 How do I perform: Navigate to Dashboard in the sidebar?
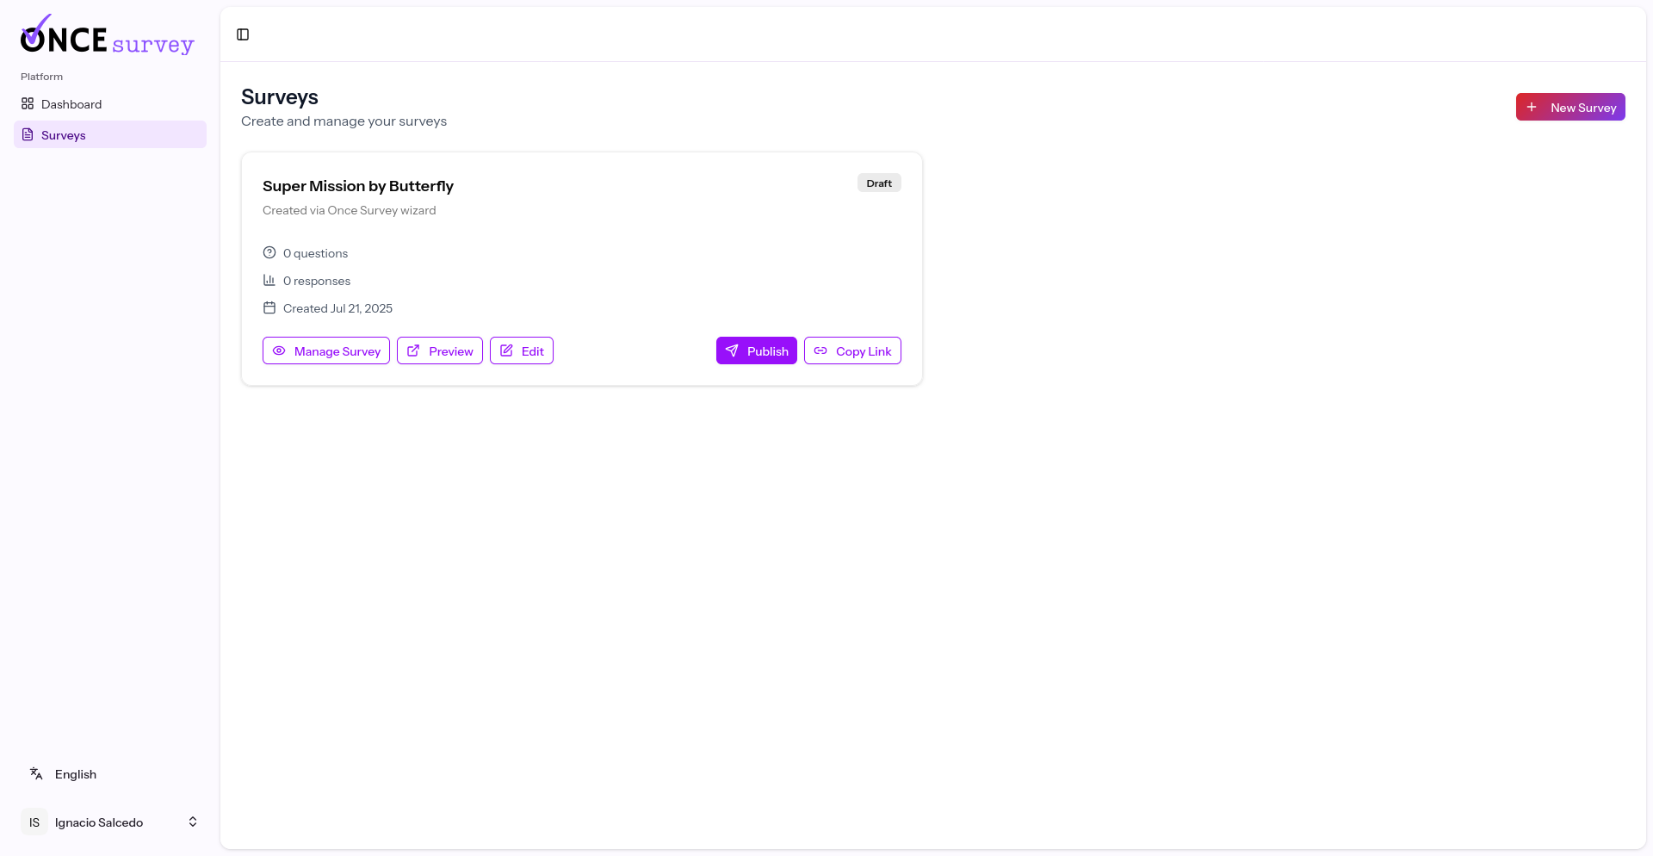click(71, 103)
